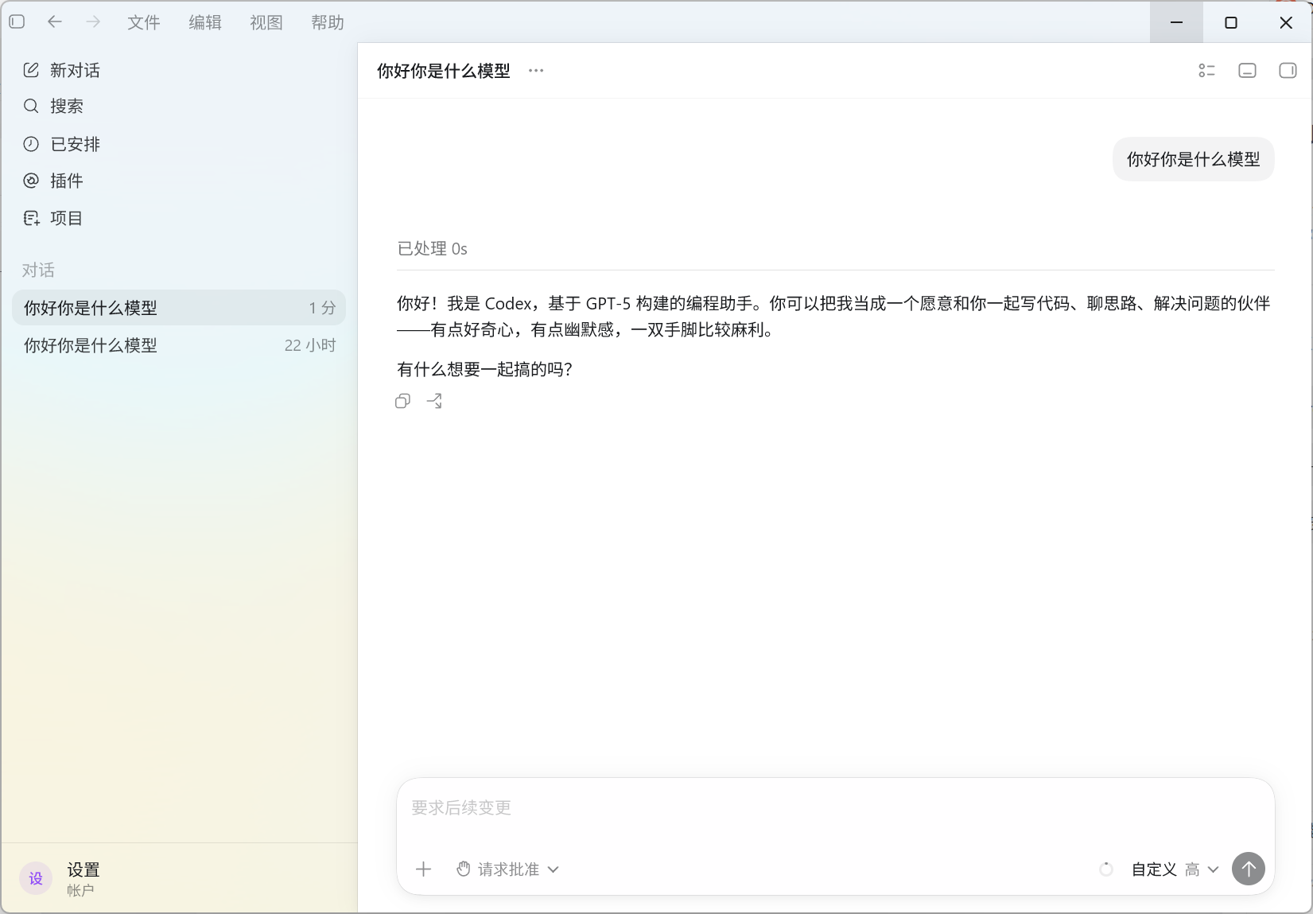The width and height of the screenshot is (1313, 914).
Task: Open the 请求批准 approval dropdown
Action: click(507, 869)
